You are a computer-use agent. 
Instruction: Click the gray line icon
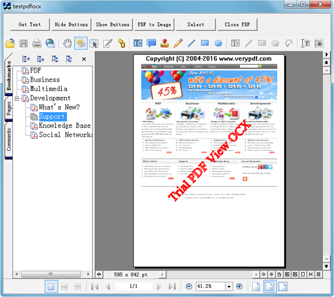coord(249,43)
